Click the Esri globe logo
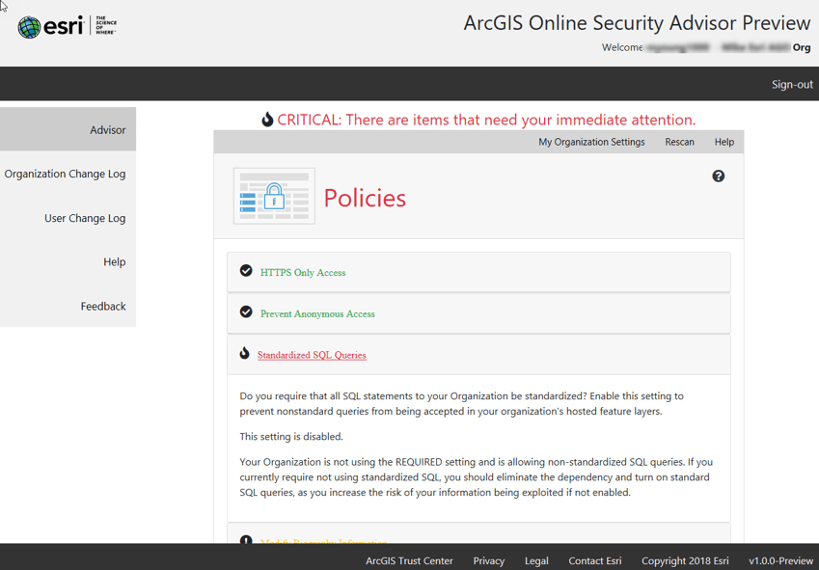The height and width of the screenshot is (570, 819). (29, 27)
